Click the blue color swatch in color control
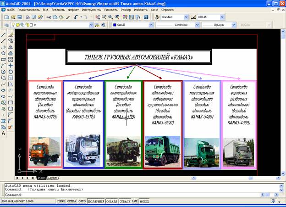286x207 pixels. coord(115,25)
